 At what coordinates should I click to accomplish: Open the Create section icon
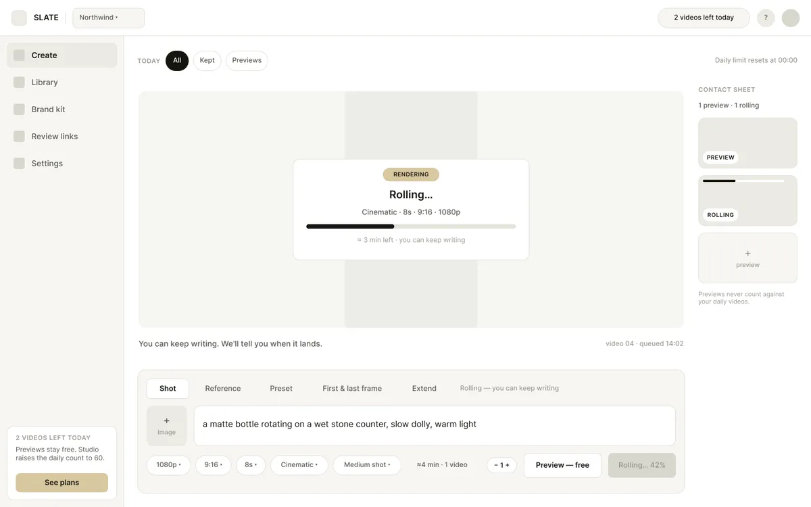click(19, 55)
